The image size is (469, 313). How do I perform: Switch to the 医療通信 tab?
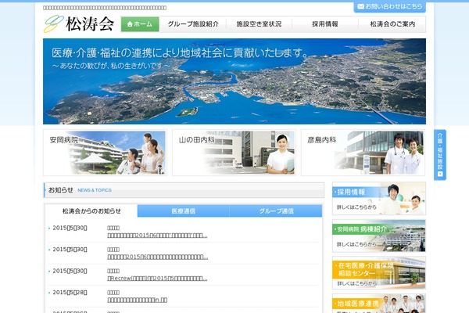click(x=184, y=211)
